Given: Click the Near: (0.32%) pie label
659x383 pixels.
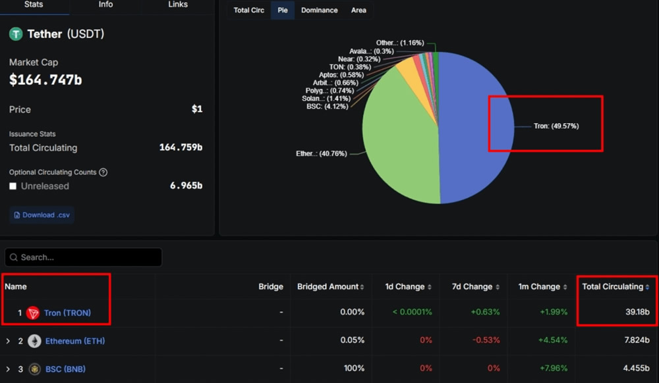Looking at the screenshot, I should click(x=359, y=59).
